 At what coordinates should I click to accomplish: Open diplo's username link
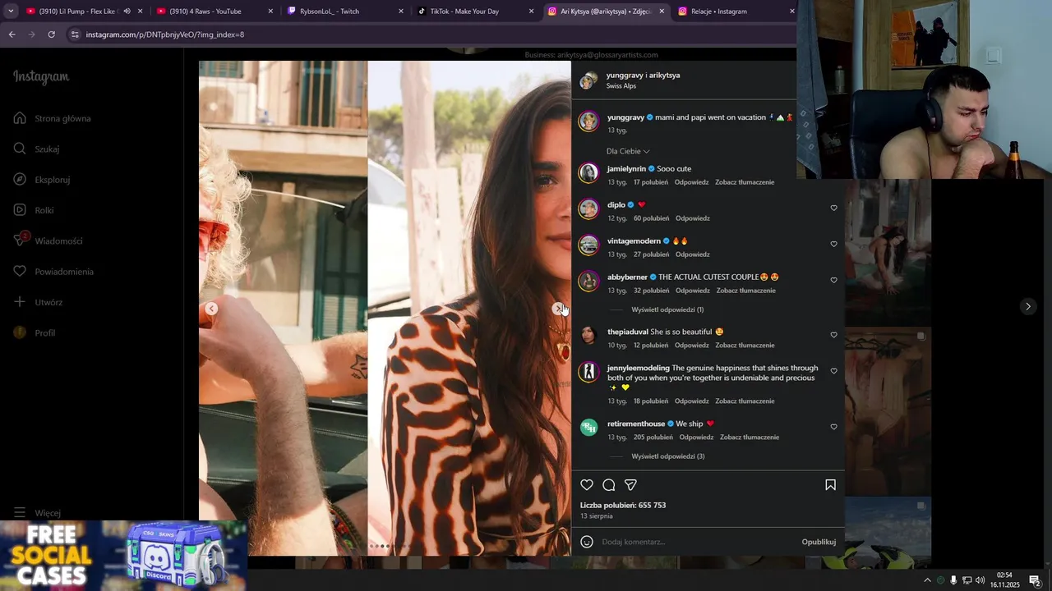[x=616, y=204]
